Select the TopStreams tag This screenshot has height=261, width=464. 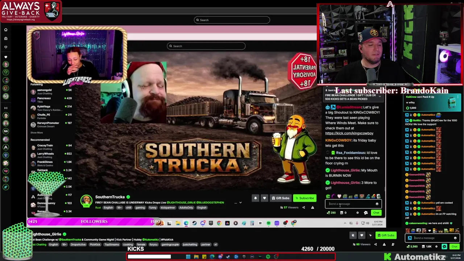(x=112, y=244)
